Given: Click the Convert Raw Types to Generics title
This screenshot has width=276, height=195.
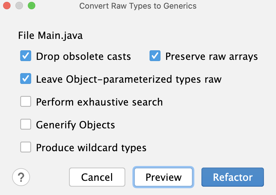Looking at the screenshot, I should coord(138,6).
